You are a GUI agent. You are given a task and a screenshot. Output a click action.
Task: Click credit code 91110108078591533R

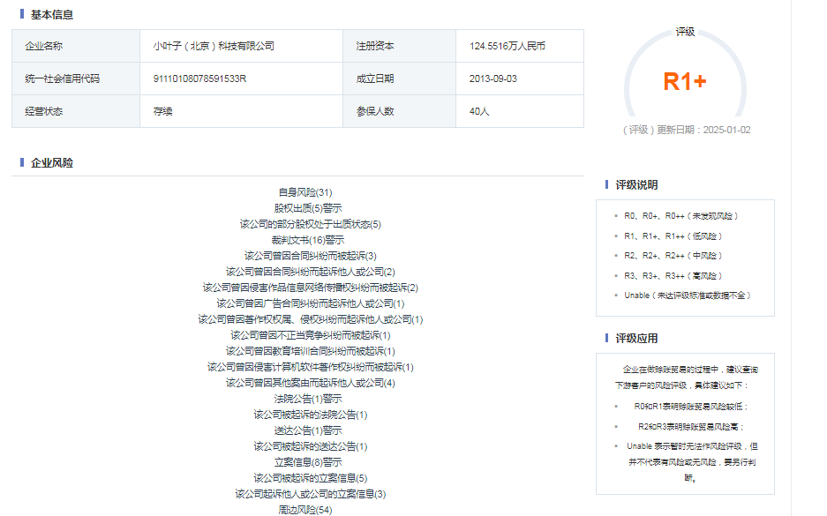click(x=199, y=79)
